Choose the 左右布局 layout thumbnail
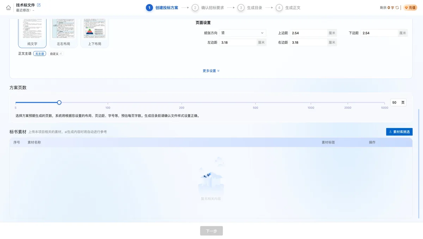This screenshot has width=423, height=239. click(63, 33)
